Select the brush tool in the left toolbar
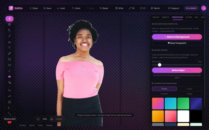209x130 pixels. [9, 36]
